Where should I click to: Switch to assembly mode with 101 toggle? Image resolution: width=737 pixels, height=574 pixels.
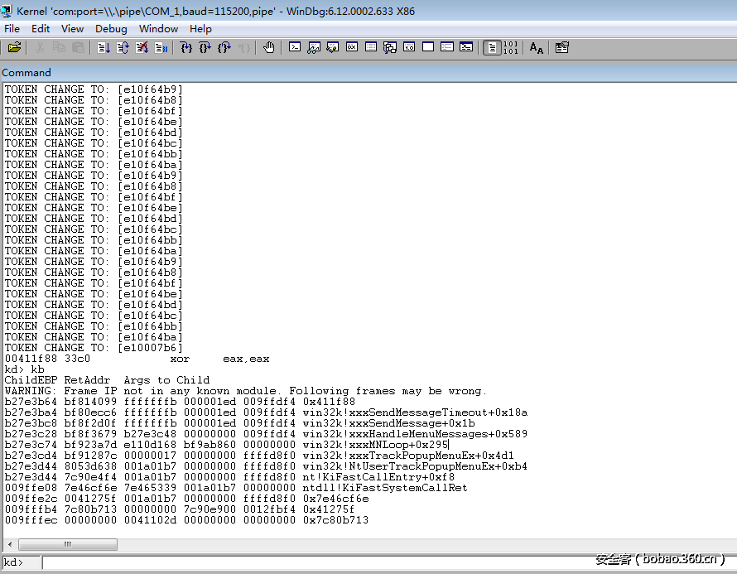coord(509,47)
